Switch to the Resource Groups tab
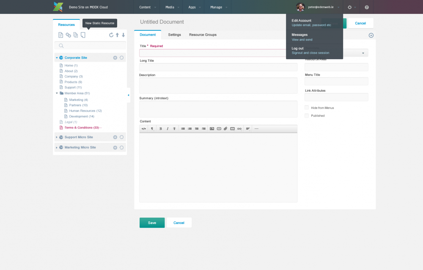The height and width of the screenshot is (270, 423). pos(203,35)
